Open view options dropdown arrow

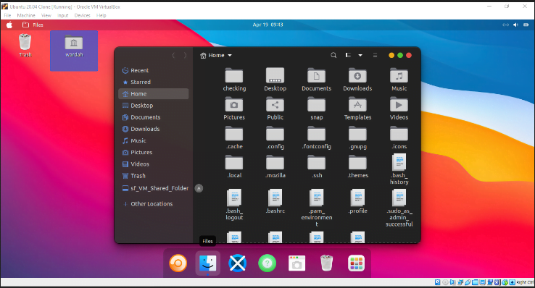pos(360,55)
